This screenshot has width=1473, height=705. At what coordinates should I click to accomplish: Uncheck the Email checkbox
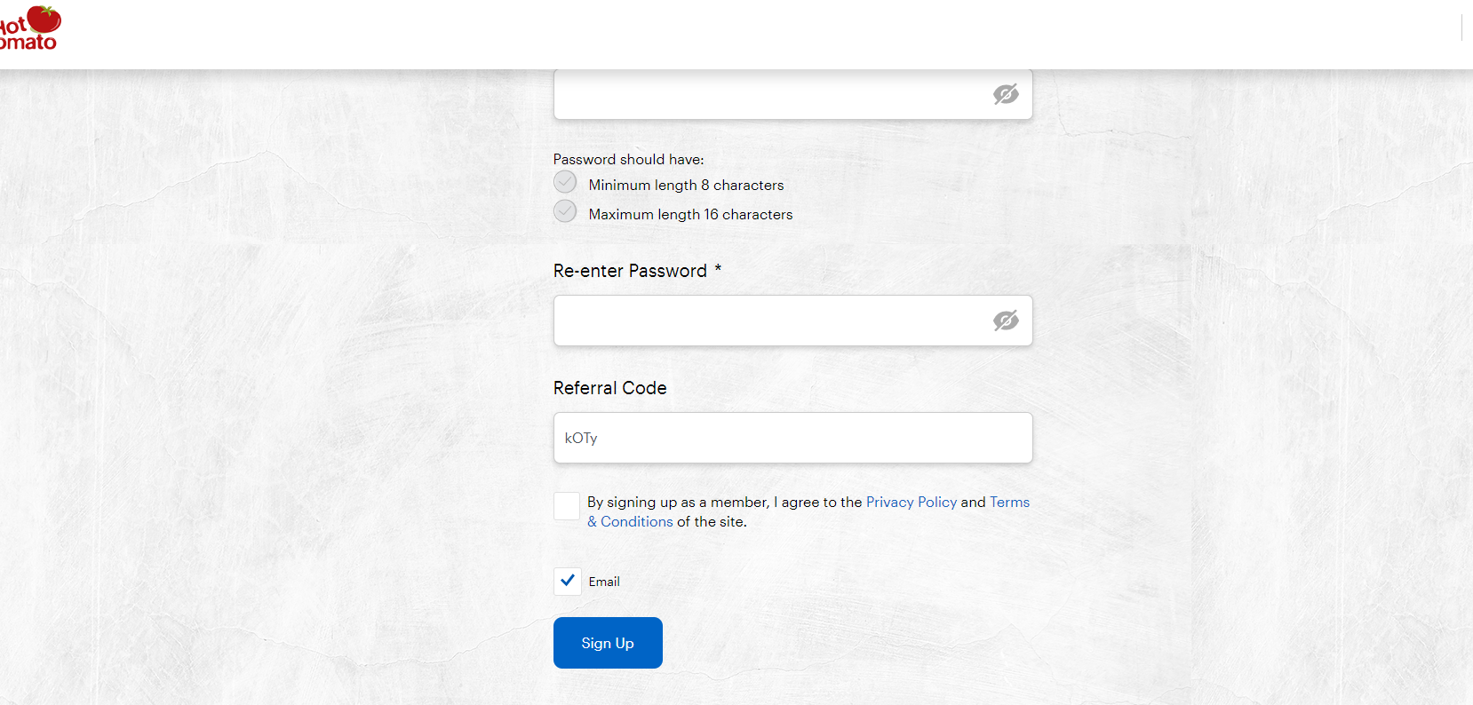[x=568, y=582]
